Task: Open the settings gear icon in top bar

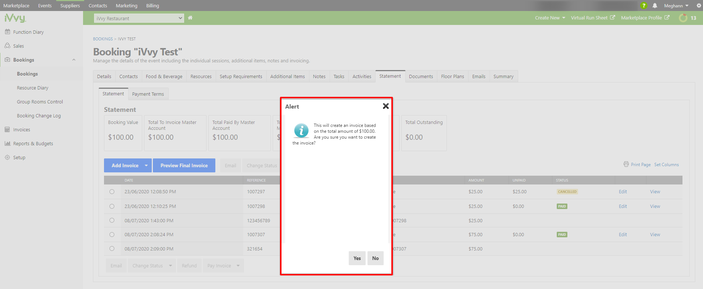Action: click(699, 6)
